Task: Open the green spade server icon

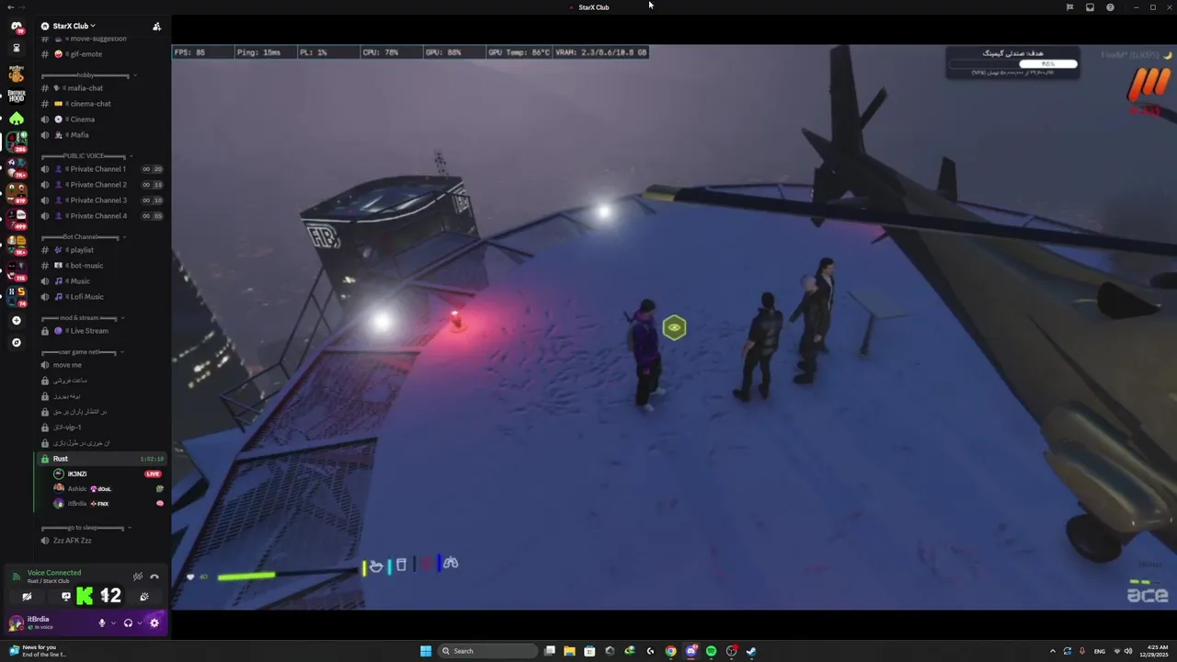Action: click(16, 119)
